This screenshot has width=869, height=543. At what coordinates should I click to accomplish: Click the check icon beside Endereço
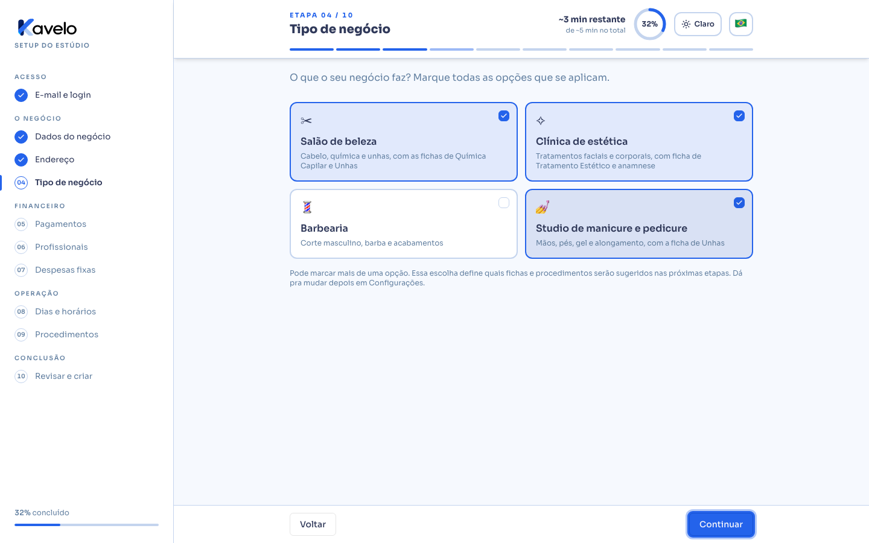21,160
